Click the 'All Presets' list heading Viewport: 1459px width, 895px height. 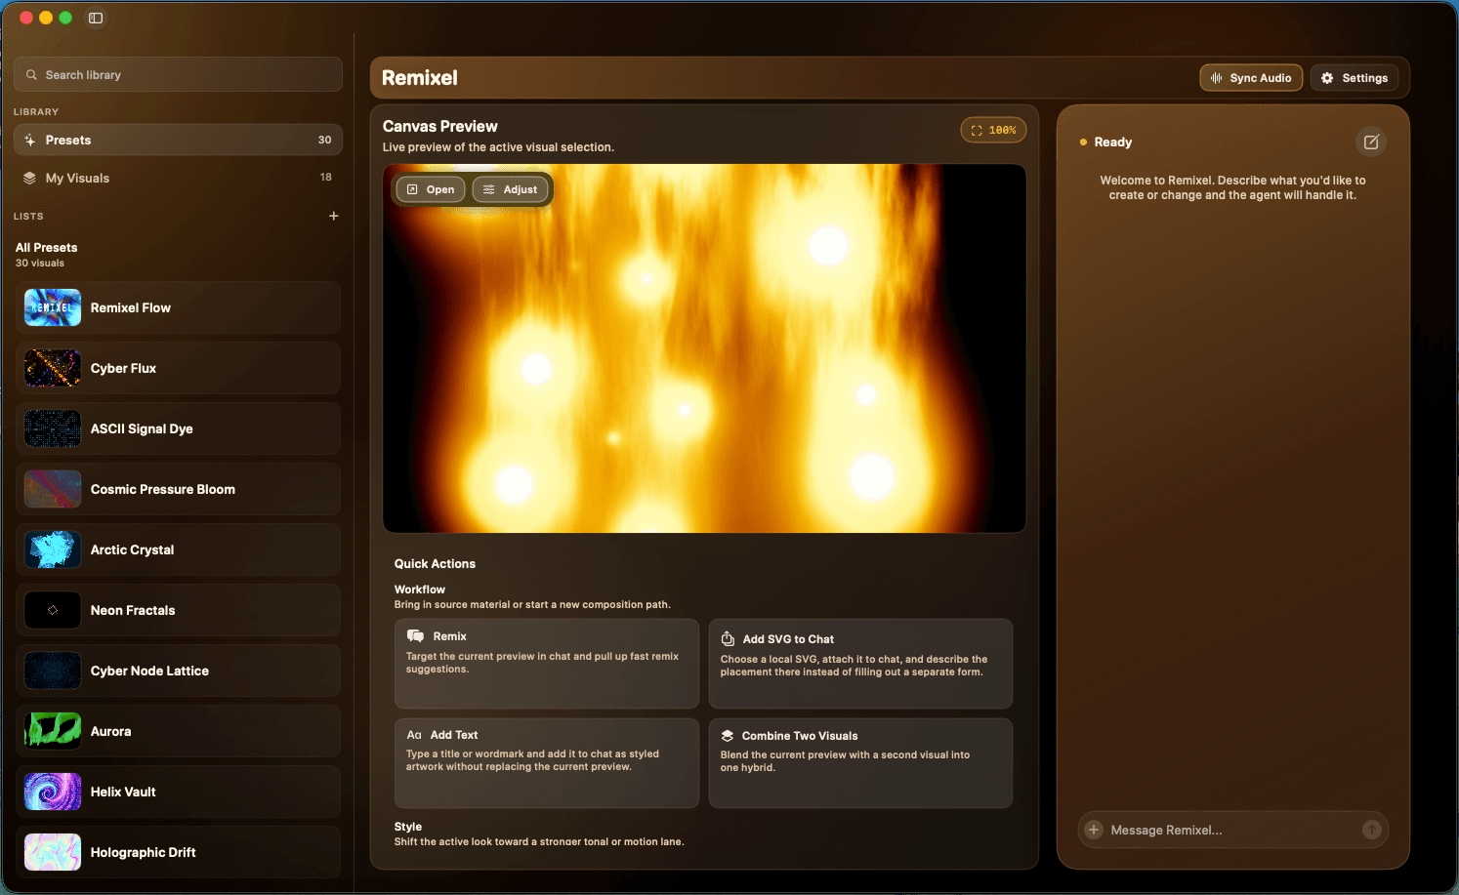pyautogui.click(x=46, y=248)
